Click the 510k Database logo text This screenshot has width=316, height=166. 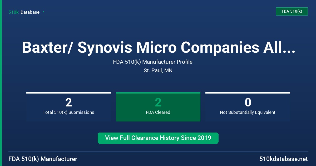24,12
